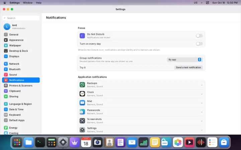This screenshot has height=150, width=241.
Task: Open Desktop & Dock settings
Action: [21, 51]
